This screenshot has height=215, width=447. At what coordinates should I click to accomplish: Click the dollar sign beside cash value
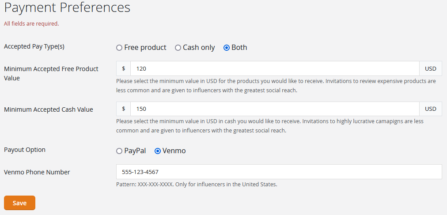pos(124,109)
